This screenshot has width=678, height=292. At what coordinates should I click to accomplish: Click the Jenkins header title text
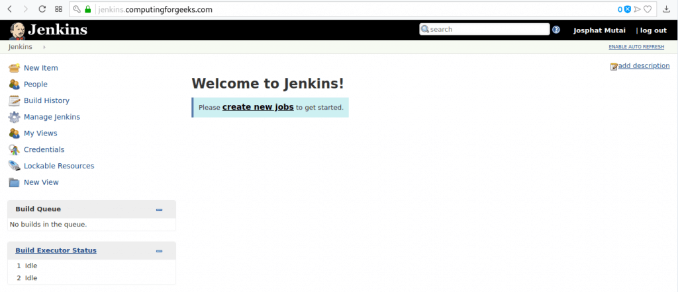(x=58, y=30)
